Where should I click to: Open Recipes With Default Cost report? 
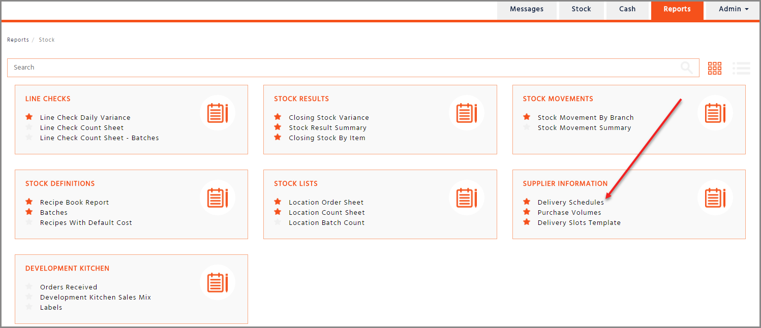coord(86,222)
